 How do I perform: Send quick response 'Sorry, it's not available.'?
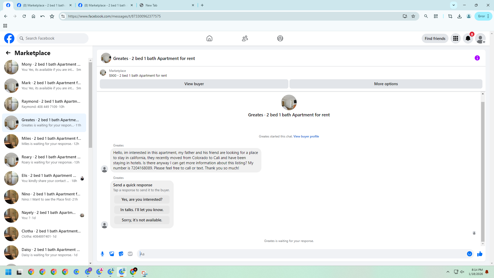142,220
